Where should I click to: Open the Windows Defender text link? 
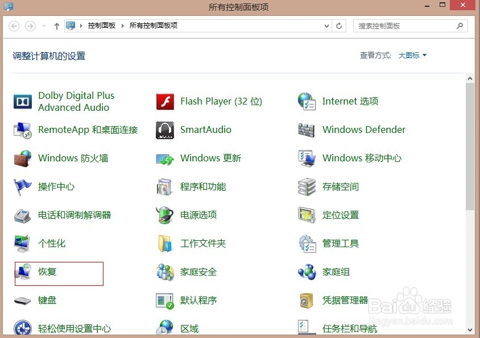click(x=363, y=130)
